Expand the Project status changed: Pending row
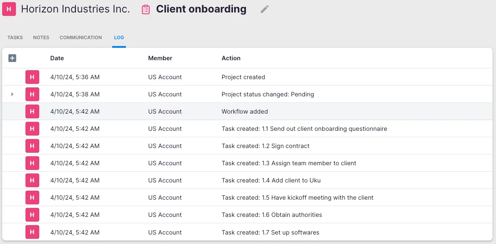Viewport: 496px width, 244px height. coord(12,94)
